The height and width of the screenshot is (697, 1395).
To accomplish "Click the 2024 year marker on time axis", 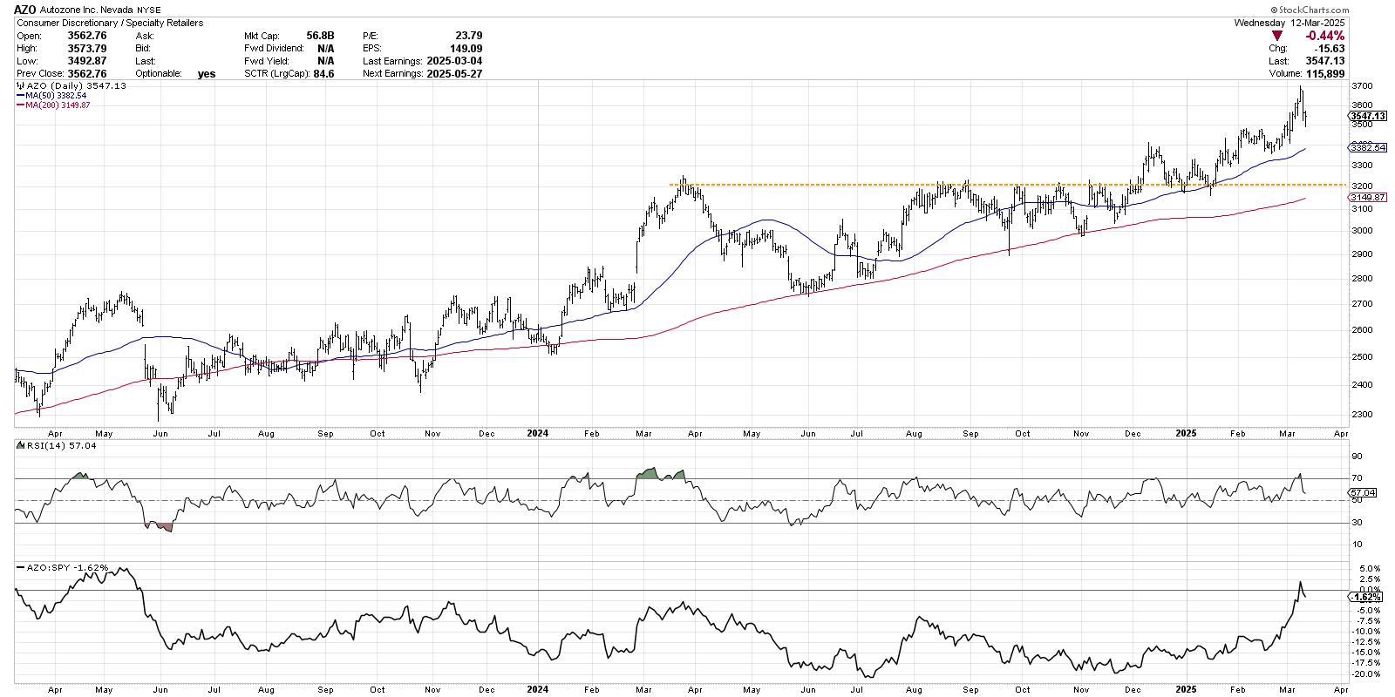I will tap(538, 432).
